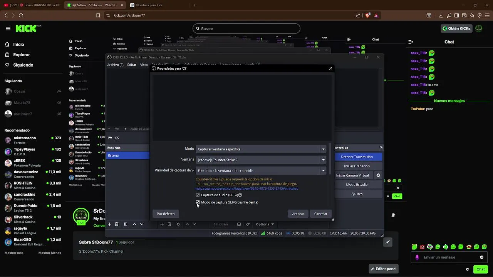Open the Kick hamburger sidebar menu
493x277 pixels.
pos(8,28)
